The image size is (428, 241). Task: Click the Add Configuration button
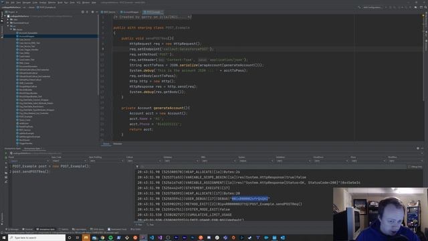(372, 7)
